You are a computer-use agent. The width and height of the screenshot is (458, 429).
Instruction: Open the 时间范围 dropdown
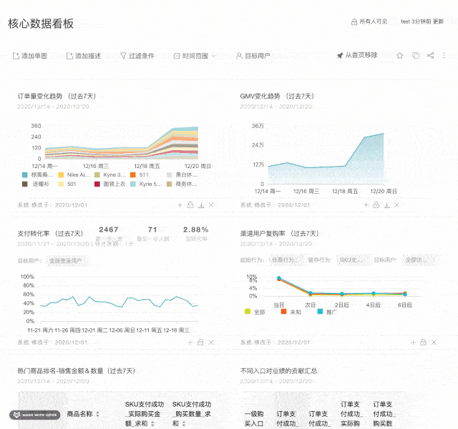(195, 56)
